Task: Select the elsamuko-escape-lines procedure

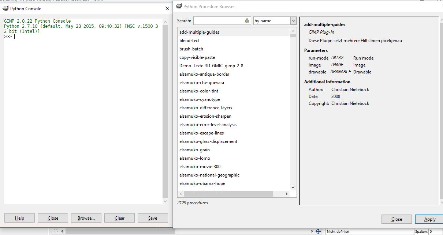Action: pos(234,133)
